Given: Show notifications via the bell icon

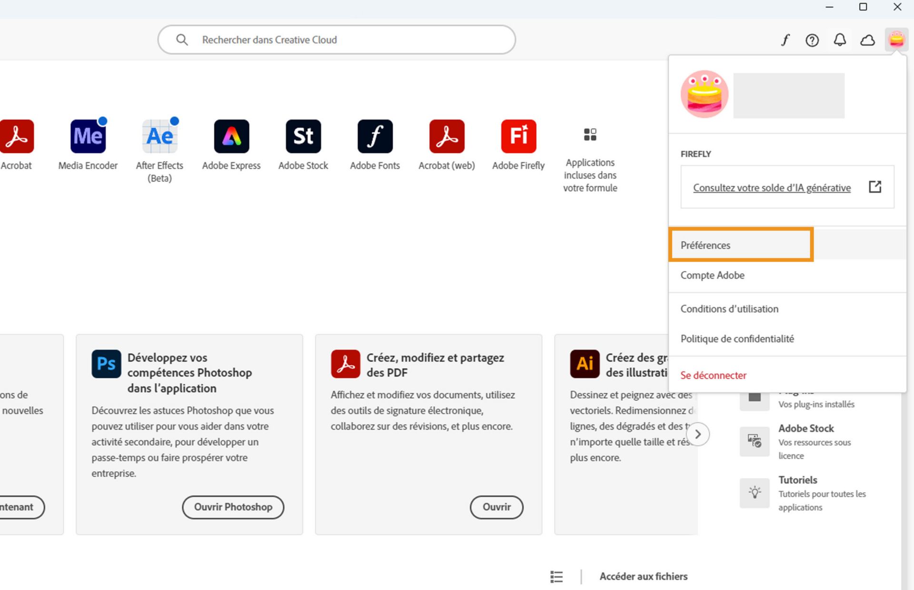Looking at the screenshot, I should tap(840, 40).
